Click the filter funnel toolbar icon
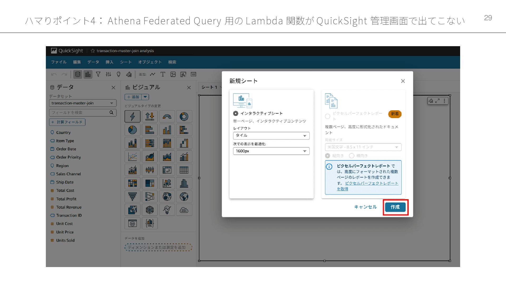Screen dimensions: 506x285 [98, 74]
